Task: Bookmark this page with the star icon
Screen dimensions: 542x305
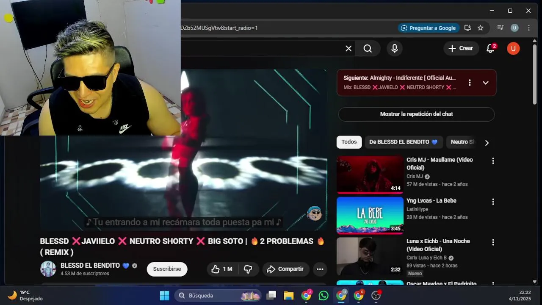Action: pos(480,28)
